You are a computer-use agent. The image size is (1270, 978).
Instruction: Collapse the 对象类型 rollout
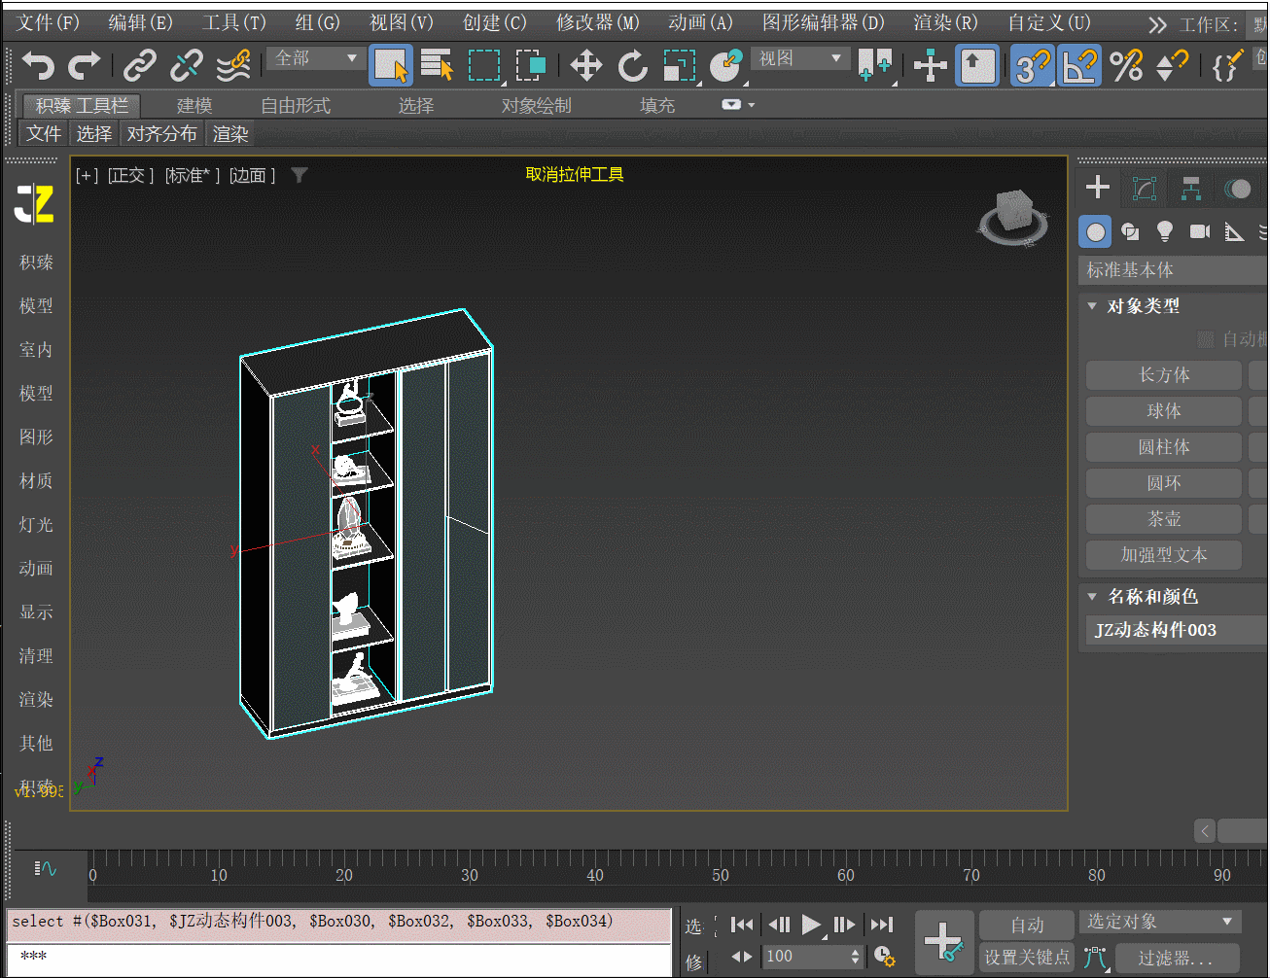click(1092, 306)
